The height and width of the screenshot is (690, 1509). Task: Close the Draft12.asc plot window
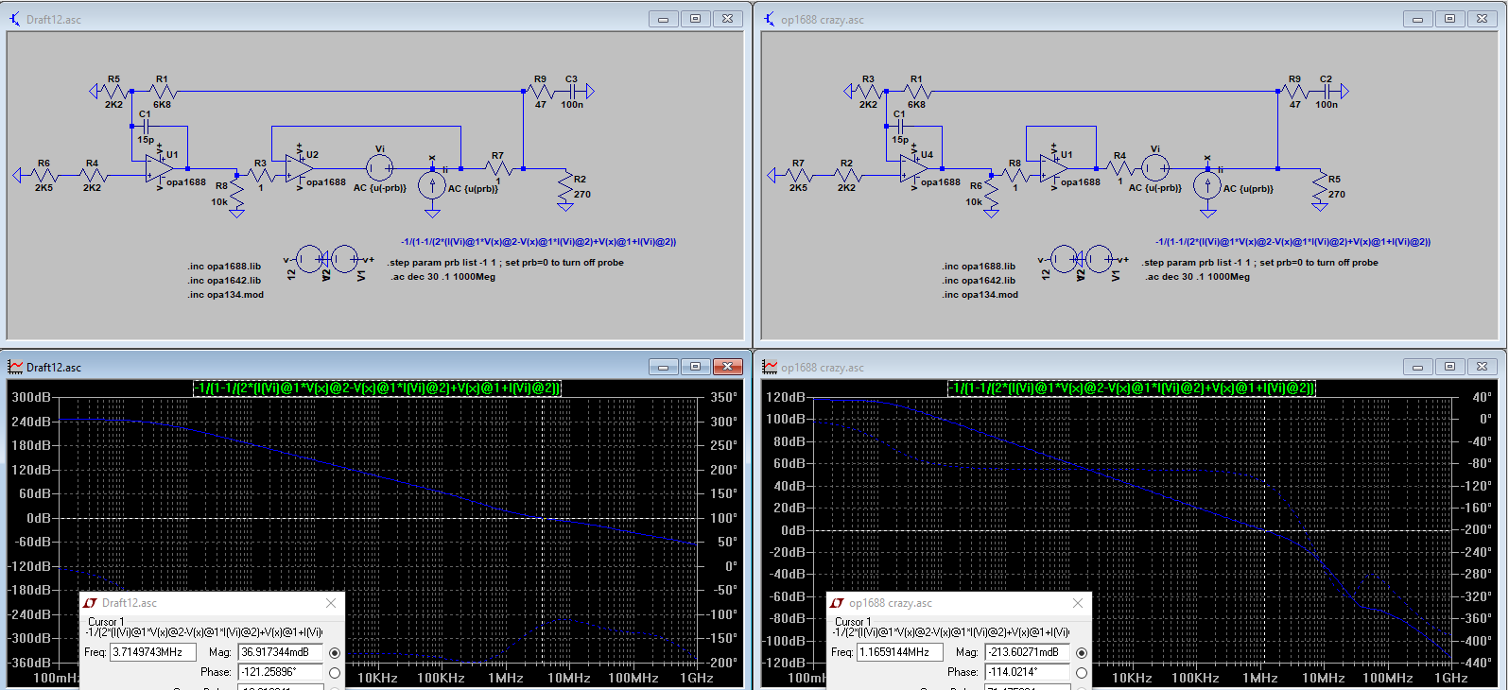pos(727,367)
